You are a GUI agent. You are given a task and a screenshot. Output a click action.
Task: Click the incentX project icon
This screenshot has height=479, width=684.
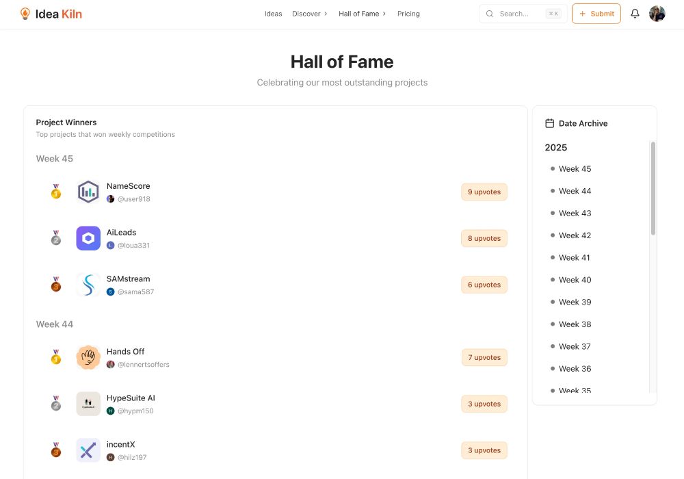pos(88,450)
